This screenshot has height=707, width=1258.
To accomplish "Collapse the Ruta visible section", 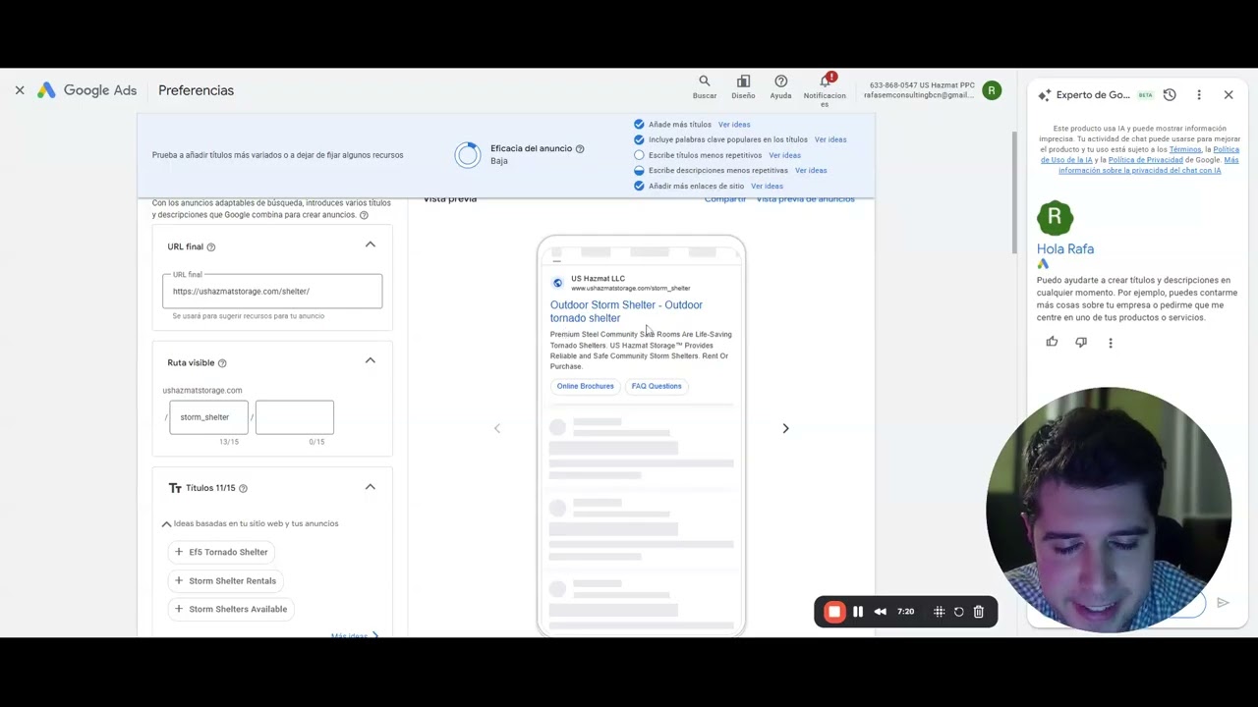I will [x=371, y=360].
